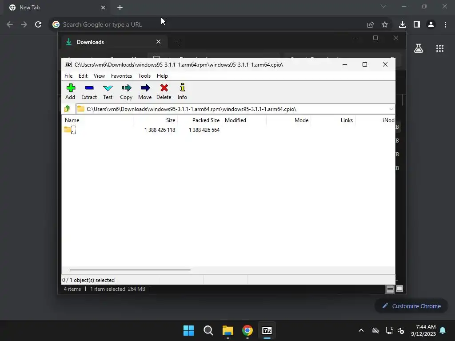Sort by the Mode column header
This screenshot has width=455, height=341.
click(289, 120)
